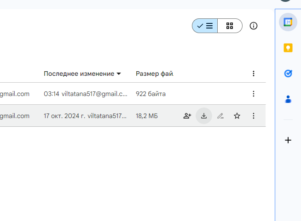Rename the 18,2 МБ file
The width and height of the screenshot is (301, 221).
[220, 116]
